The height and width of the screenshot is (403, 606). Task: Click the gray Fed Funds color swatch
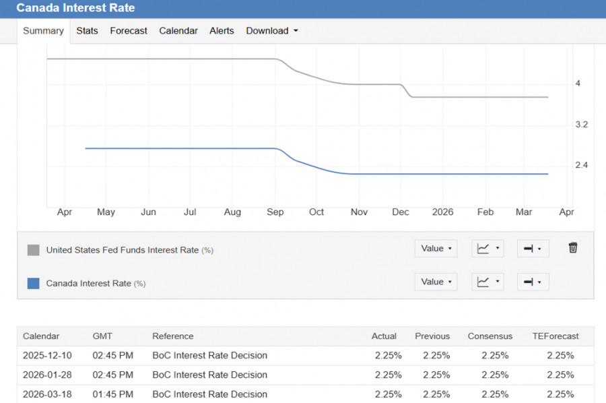[x=34, y=250]
